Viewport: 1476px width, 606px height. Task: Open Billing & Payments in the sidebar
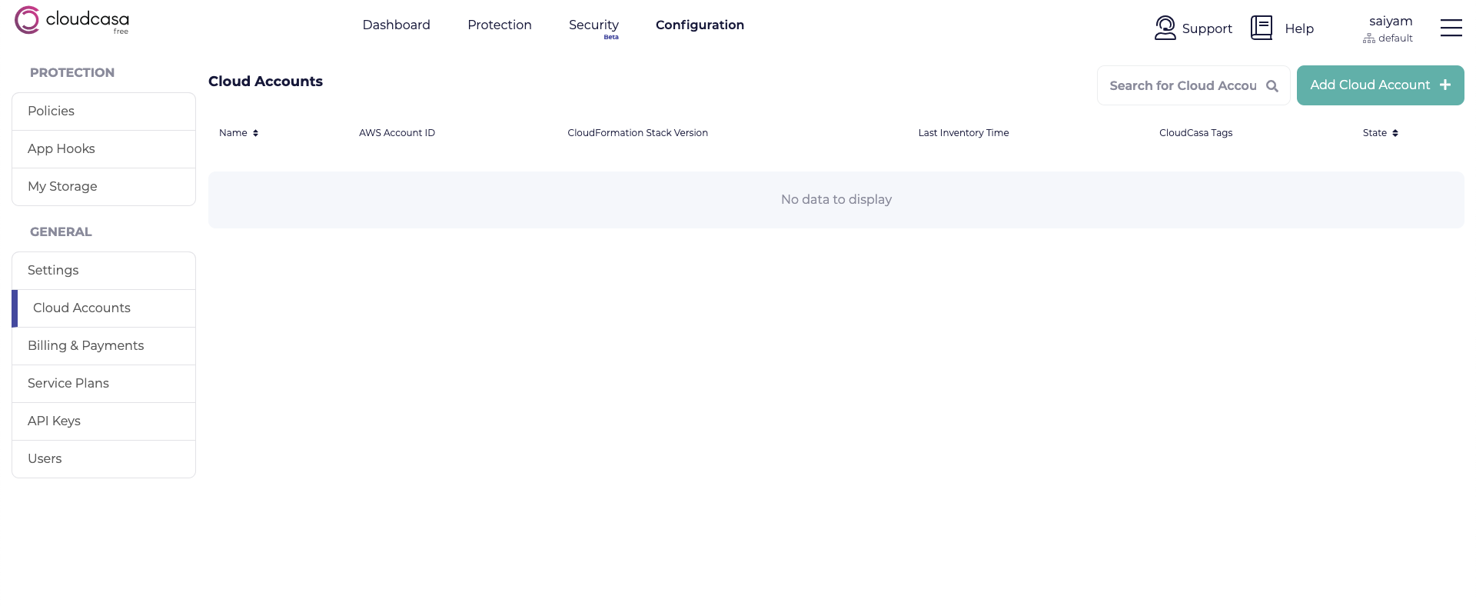click(104, 346)
